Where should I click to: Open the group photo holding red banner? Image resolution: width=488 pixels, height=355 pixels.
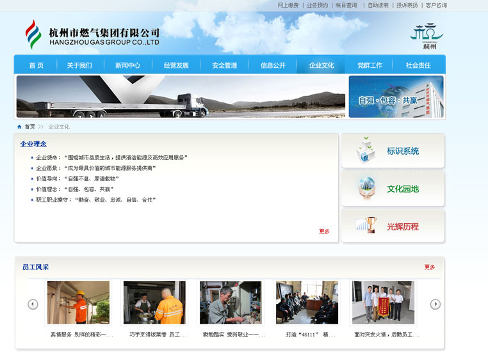pos(383,303)
